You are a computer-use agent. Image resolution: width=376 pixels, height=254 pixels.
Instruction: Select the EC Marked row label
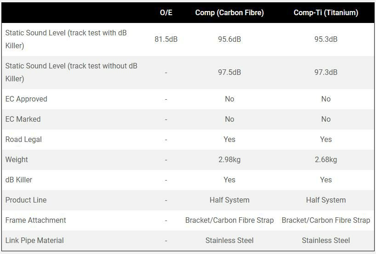click(23, 119)
